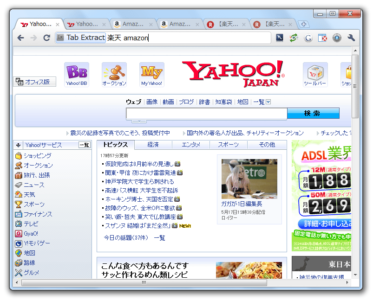Open the めん類レシピ food photo thumbnail
The height and width of the screenshot is (300, 373).
coord(249,270)
